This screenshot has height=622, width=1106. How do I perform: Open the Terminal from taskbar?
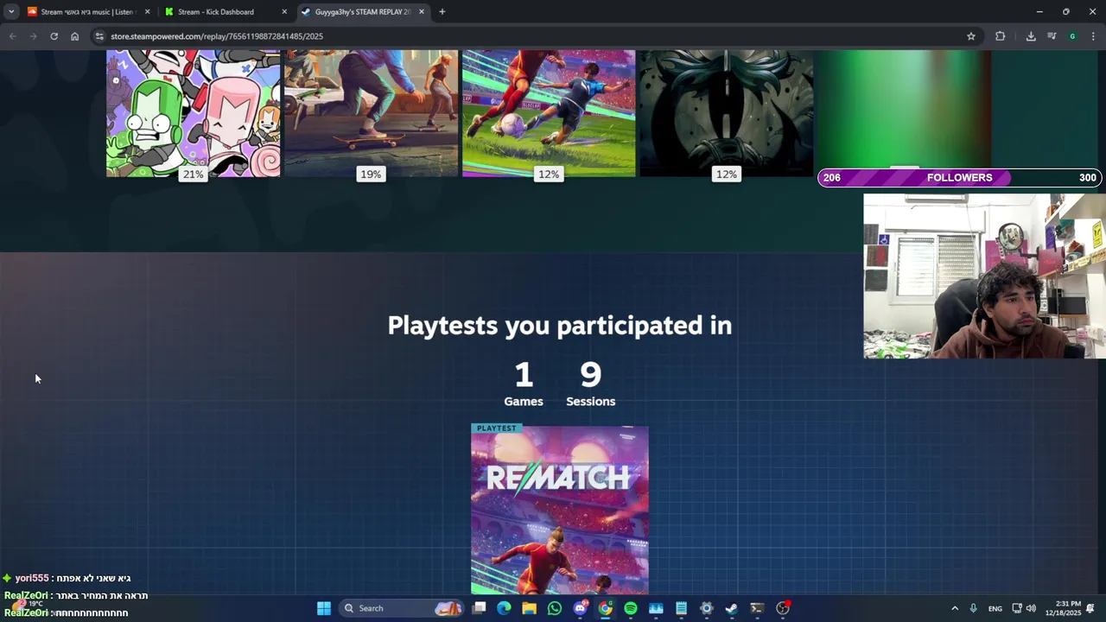pos(757,608)
